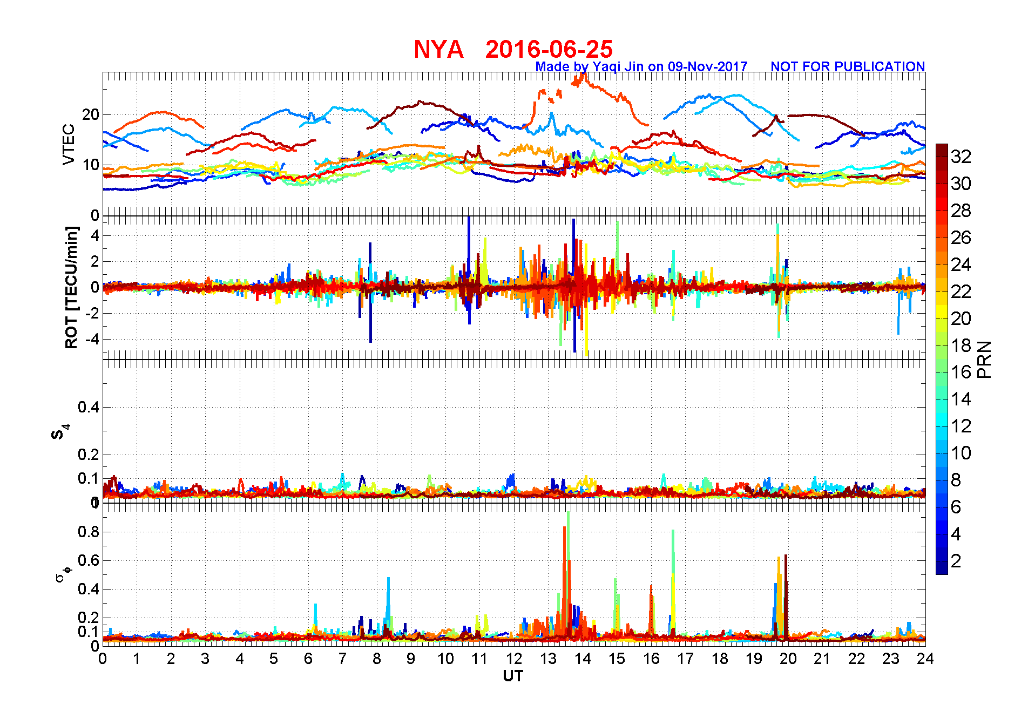This screenshot has height=718, width=1028.
Task: Click the VTEC y-axis label
Action: [x=69, y=145]
